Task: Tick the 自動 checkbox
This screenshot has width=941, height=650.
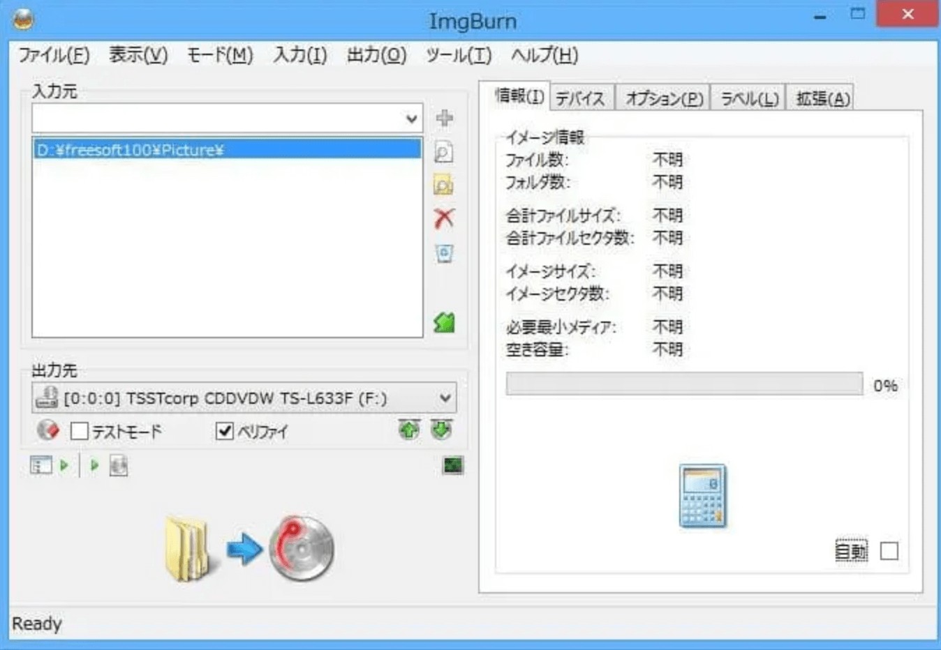Action: [x=889, y=551]
